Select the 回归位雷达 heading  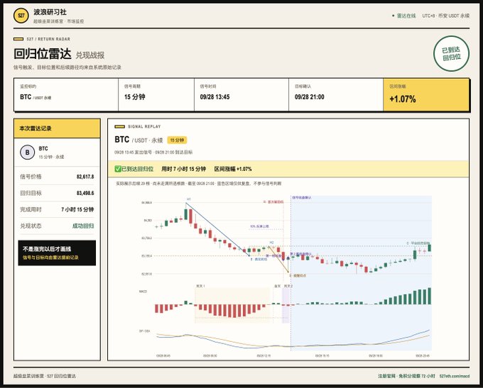[43, 54]
